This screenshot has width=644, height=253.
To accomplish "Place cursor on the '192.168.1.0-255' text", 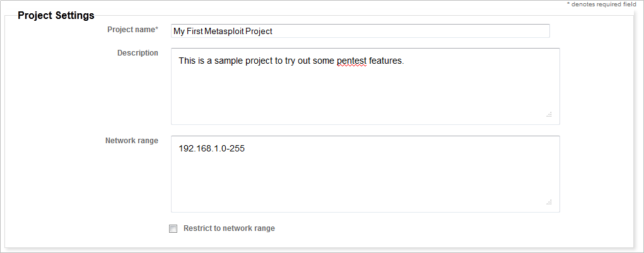I will click(211, 149).
